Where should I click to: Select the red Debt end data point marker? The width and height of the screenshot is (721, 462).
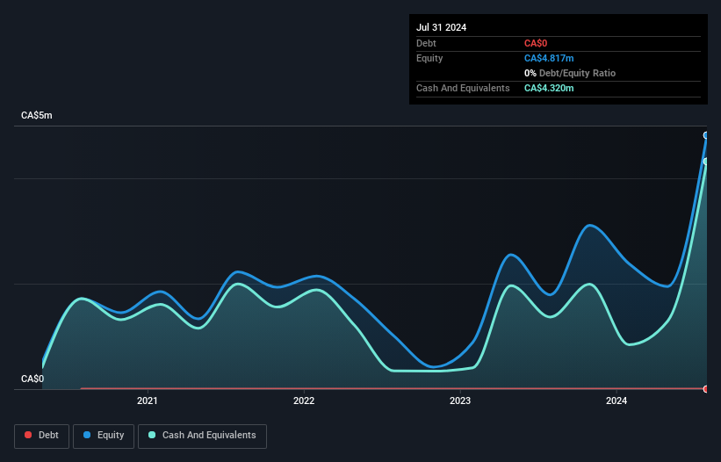pyautogui.click(x=706, y=389)
